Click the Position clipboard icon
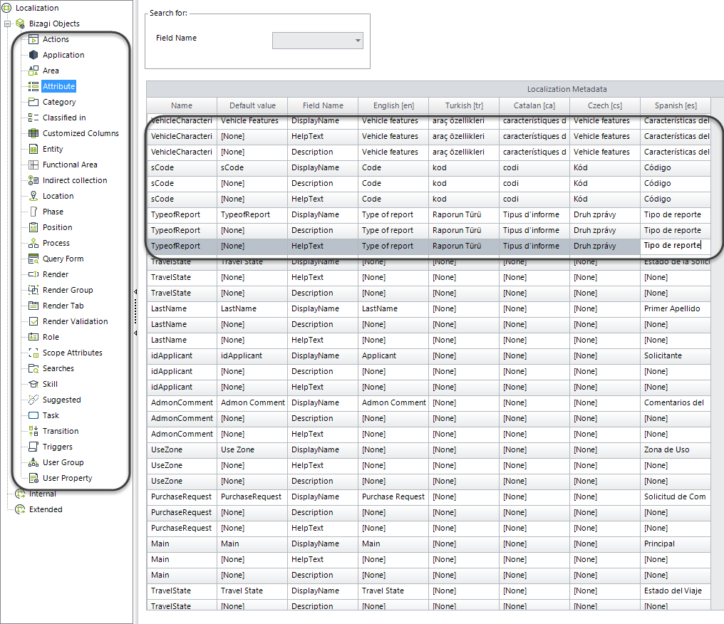Image resolution: width=724 pixels, height=624 pixels. (x=33, y=227)
